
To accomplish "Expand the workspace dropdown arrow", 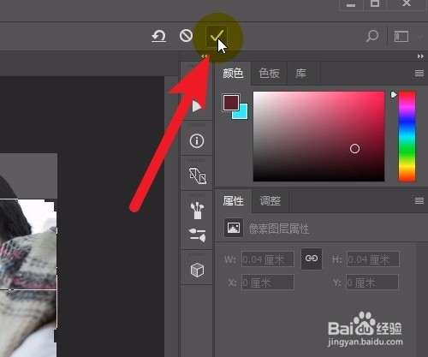I will click(419, 37).
